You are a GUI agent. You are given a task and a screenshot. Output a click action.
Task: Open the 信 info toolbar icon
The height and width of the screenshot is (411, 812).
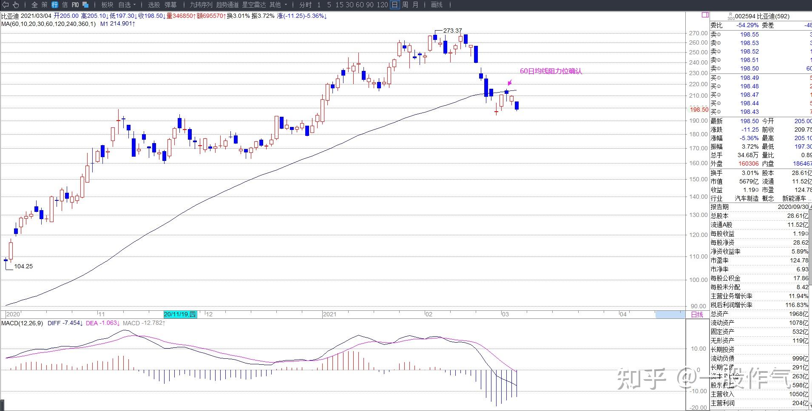(x=65, y=5)
